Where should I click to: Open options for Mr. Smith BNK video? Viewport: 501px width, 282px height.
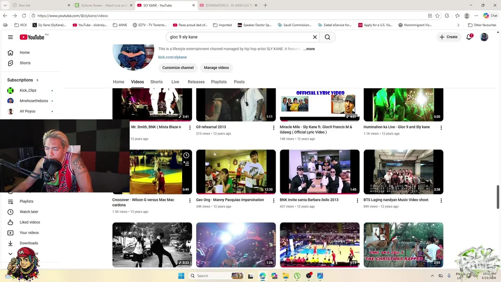tap(190, 128)
